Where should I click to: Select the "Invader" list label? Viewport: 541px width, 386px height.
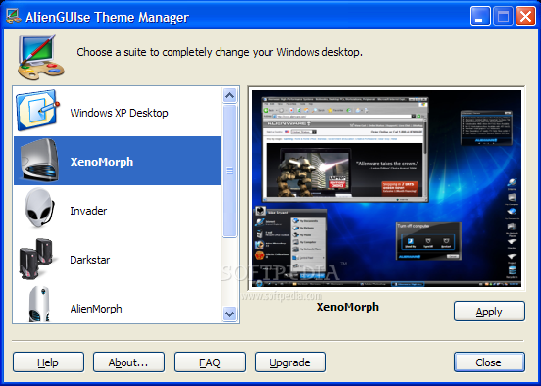(88, 211)
